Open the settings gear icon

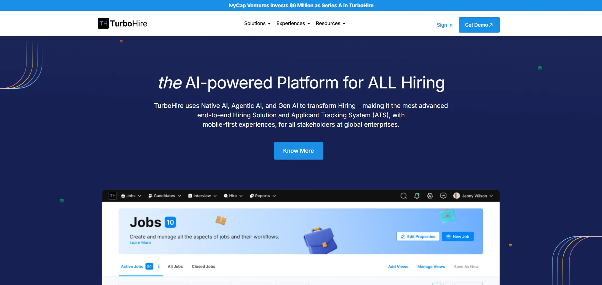(430, 196)
